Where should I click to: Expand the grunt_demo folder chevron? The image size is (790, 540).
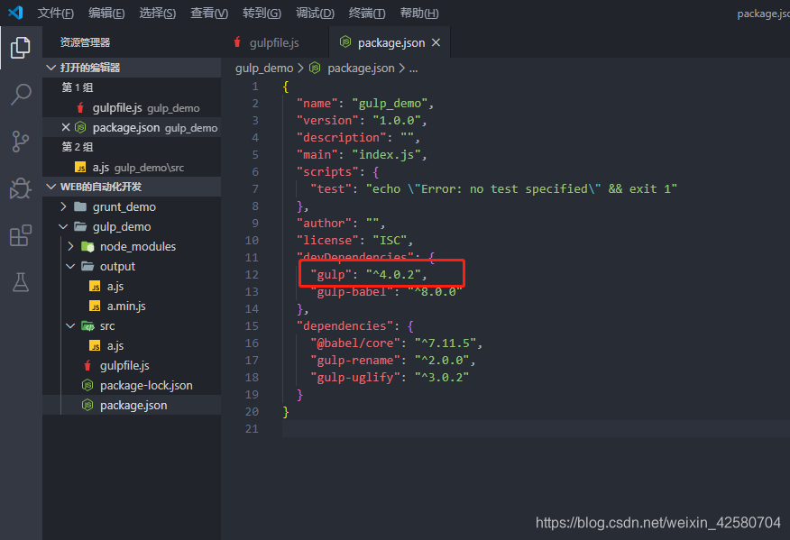click(63, 206)
